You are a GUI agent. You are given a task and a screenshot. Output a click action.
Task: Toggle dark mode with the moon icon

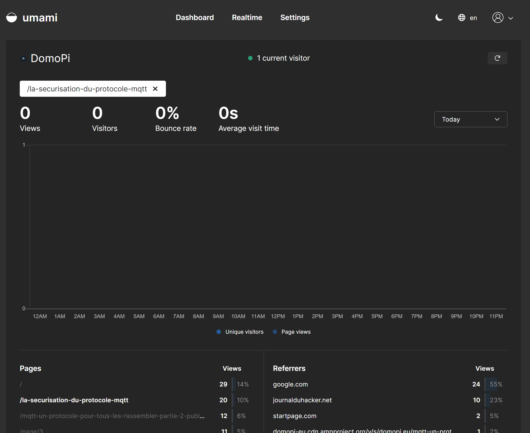click(439, 17)
